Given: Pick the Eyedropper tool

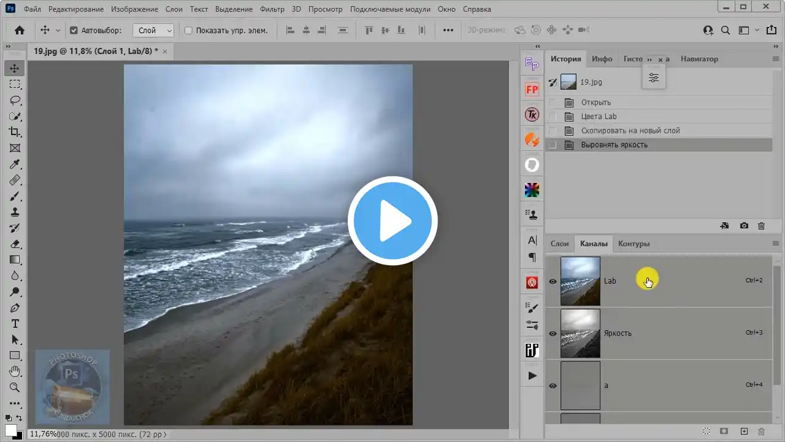Looking at the screenshot, I should 15,164.
